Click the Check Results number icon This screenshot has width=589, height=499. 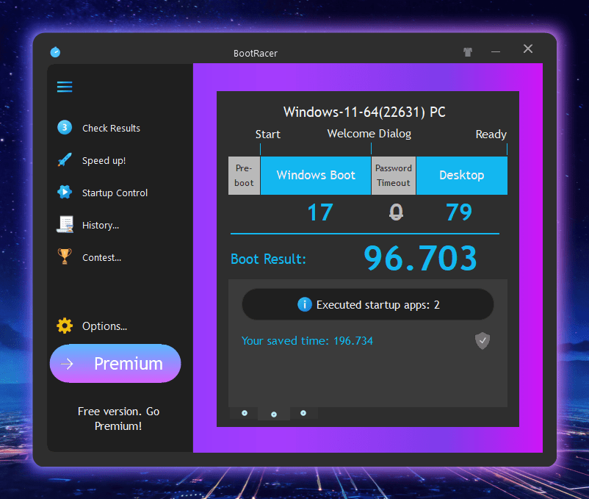65,127
